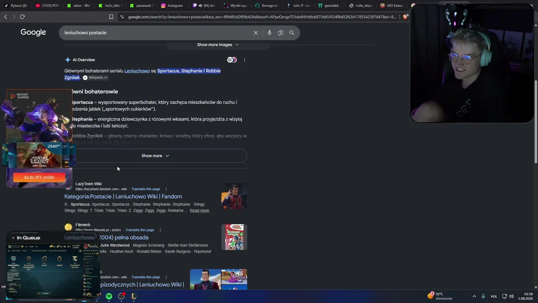This screenshot has width=538, height=303.
Task: Open options for the bottom fandom.com result
Action: 166,277
